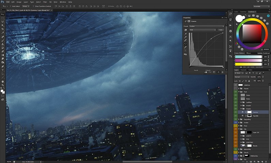
Task: Hide the Mothership group
Action: pyautogui.click(x=236, y=156)
